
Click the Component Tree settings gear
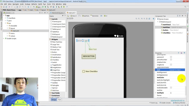click(183, 16)
